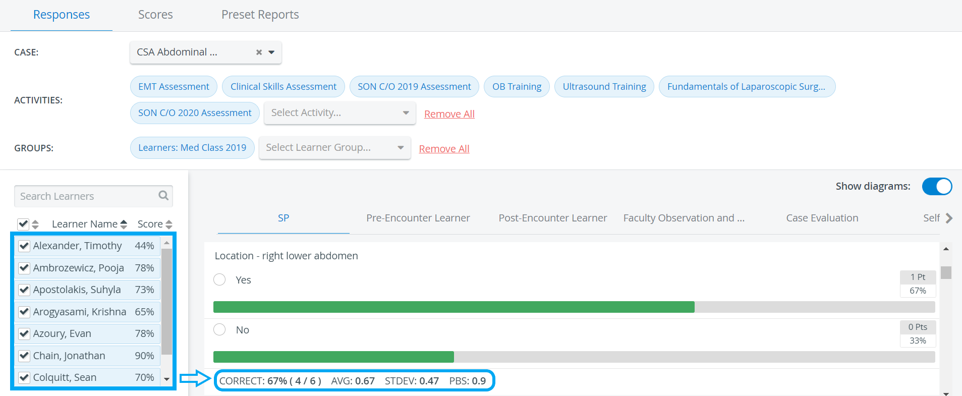The height and width of the screenshot is (396, 962).
Task: Open the Select Learner Group dropdown
Action: pyautogui.click(x=334, y=148)
